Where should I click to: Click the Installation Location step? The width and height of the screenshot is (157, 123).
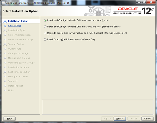[18, 67]
